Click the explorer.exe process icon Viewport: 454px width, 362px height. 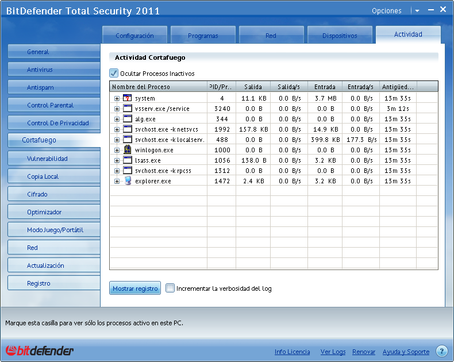(128, 181)
